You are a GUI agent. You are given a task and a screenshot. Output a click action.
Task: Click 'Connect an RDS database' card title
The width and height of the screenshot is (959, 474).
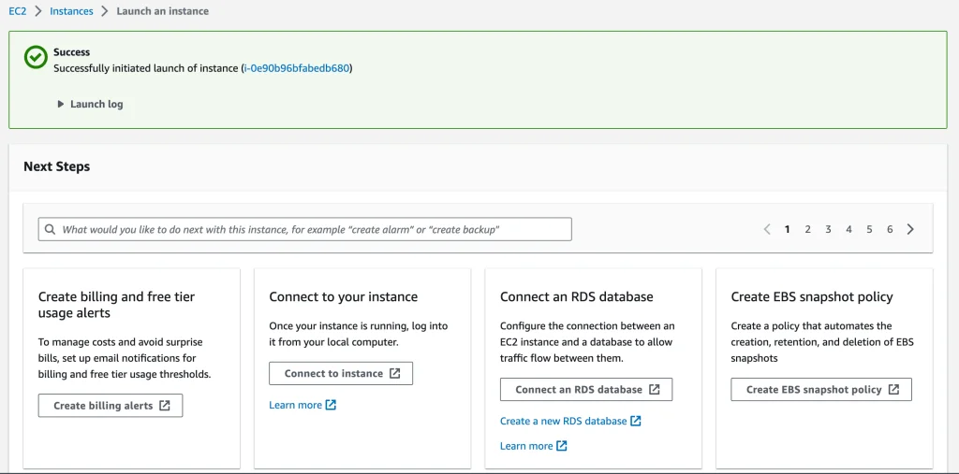pyautogui.click(x=577, y=297)
